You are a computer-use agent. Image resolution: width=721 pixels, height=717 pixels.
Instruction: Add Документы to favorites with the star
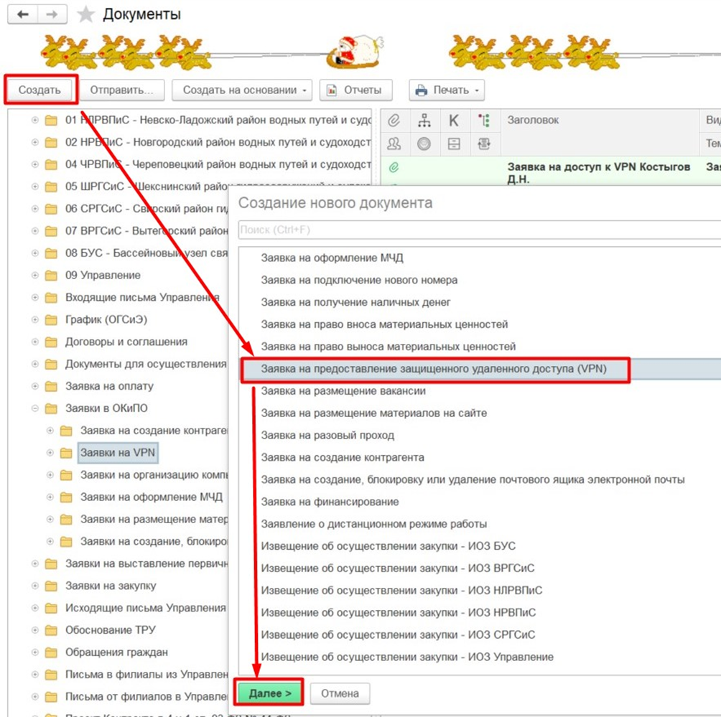(86, 14)
